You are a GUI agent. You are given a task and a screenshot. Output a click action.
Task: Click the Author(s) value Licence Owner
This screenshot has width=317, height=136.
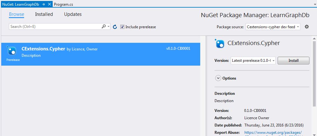tap(257, 118)
